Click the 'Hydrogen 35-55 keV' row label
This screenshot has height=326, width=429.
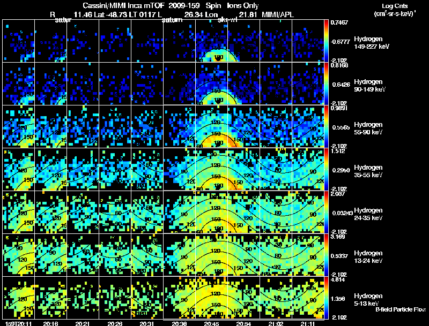(368, 171)
